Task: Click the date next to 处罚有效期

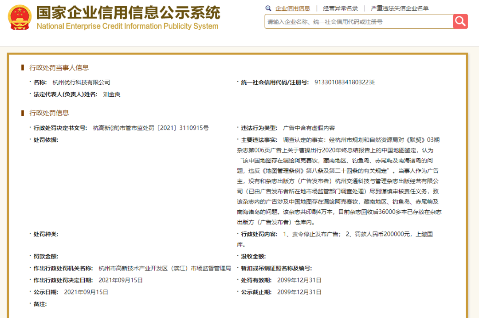Action: [299, 280]
